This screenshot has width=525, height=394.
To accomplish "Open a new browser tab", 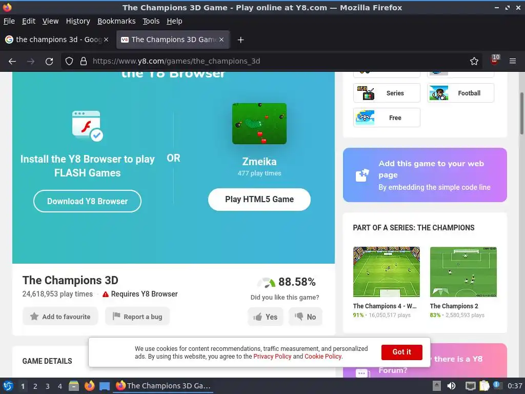I will point(240,40).
